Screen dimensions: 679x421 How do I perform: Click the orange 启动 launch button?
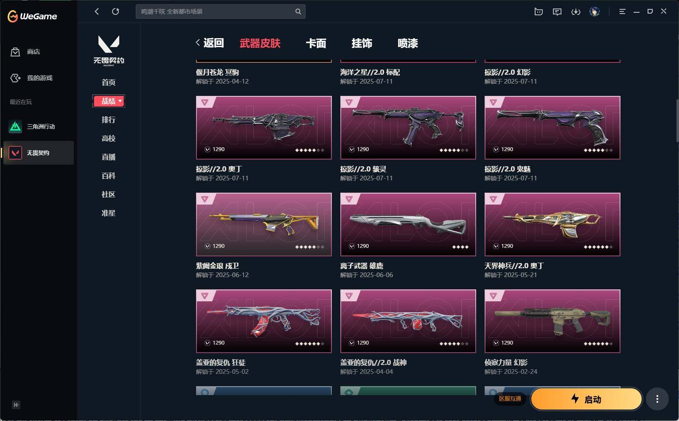(x=586, y=399)
